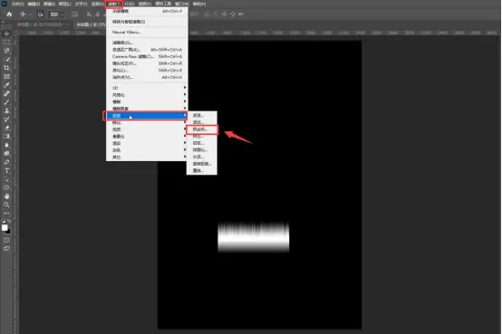
Task: Select the Clone Stamp tool
Action: 6,110
